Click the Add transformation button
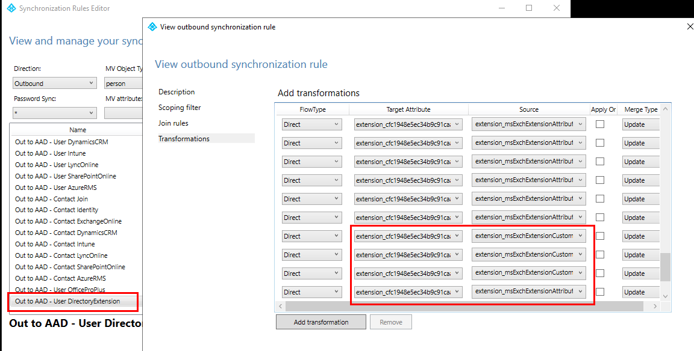Screen dimensions: 694x351 point(321,322)
